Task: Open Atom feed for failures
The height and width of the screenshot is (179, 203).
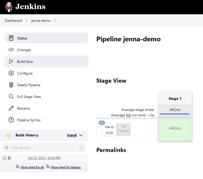Action: [x=66, y=167]
